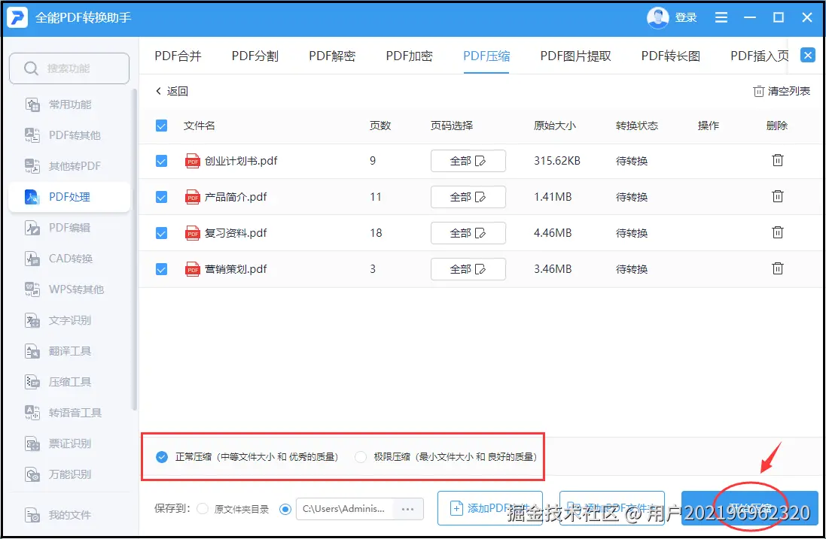Uncheck the 产品简介.pdf checkbox

point(161,197)
